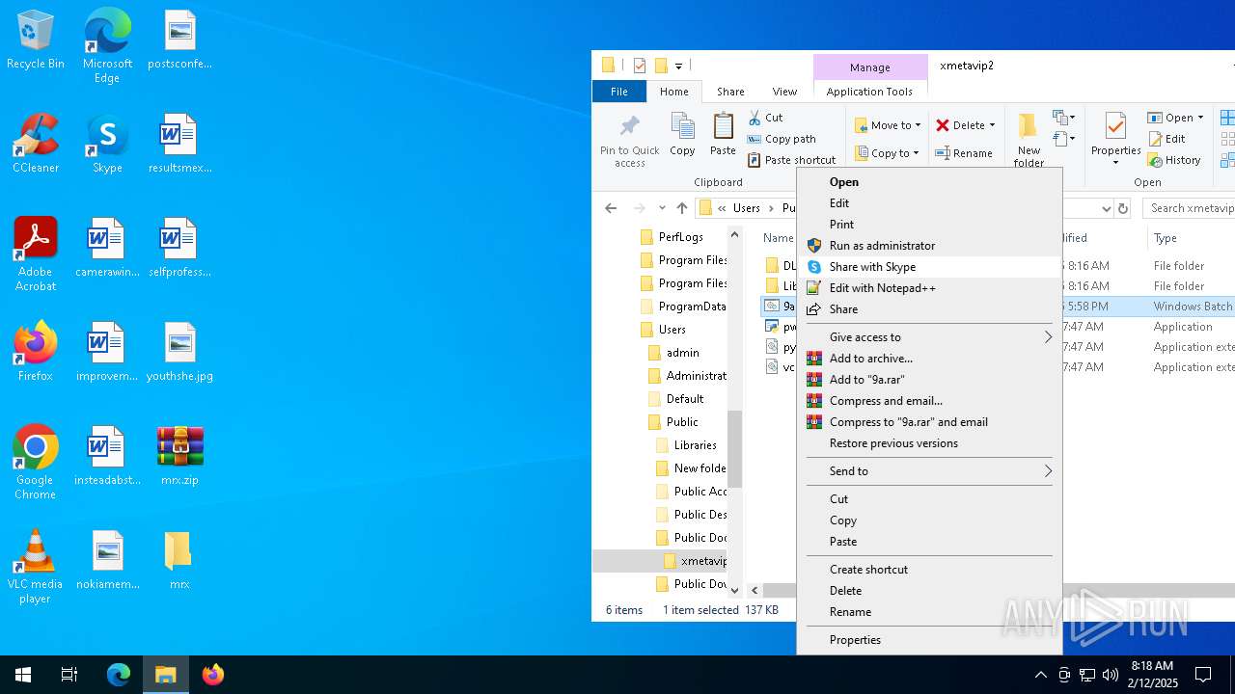Switch to the Share ribbon tab
1235x694 pixels.
(730, 92)
